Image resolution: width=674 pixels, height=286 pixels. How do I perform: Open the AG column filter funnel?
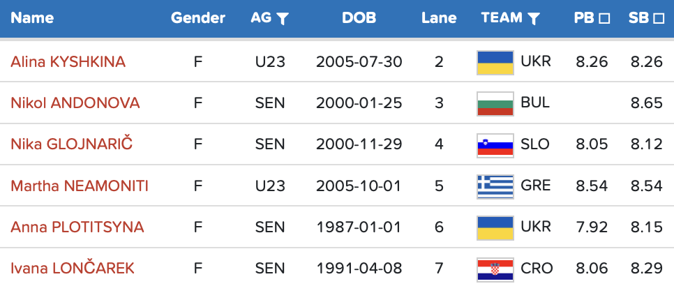pyautogui.click(x=282, y=19)
